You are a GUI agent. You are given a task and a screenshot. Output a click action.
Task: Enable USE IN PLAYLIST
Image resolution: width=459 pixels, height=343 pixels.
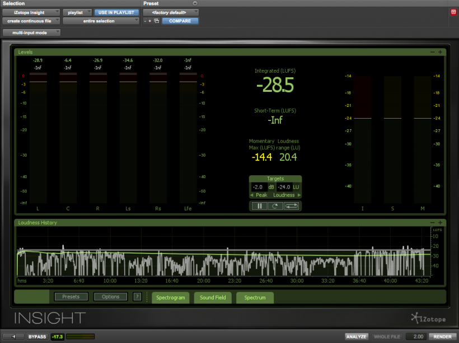[x=116, y=12]
